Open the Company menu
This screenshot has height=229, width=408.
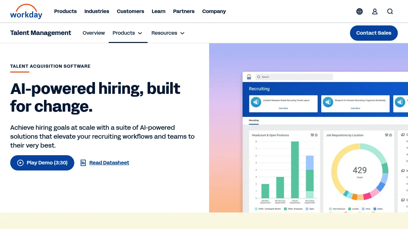pyautogui.click(x=214, y=11)
